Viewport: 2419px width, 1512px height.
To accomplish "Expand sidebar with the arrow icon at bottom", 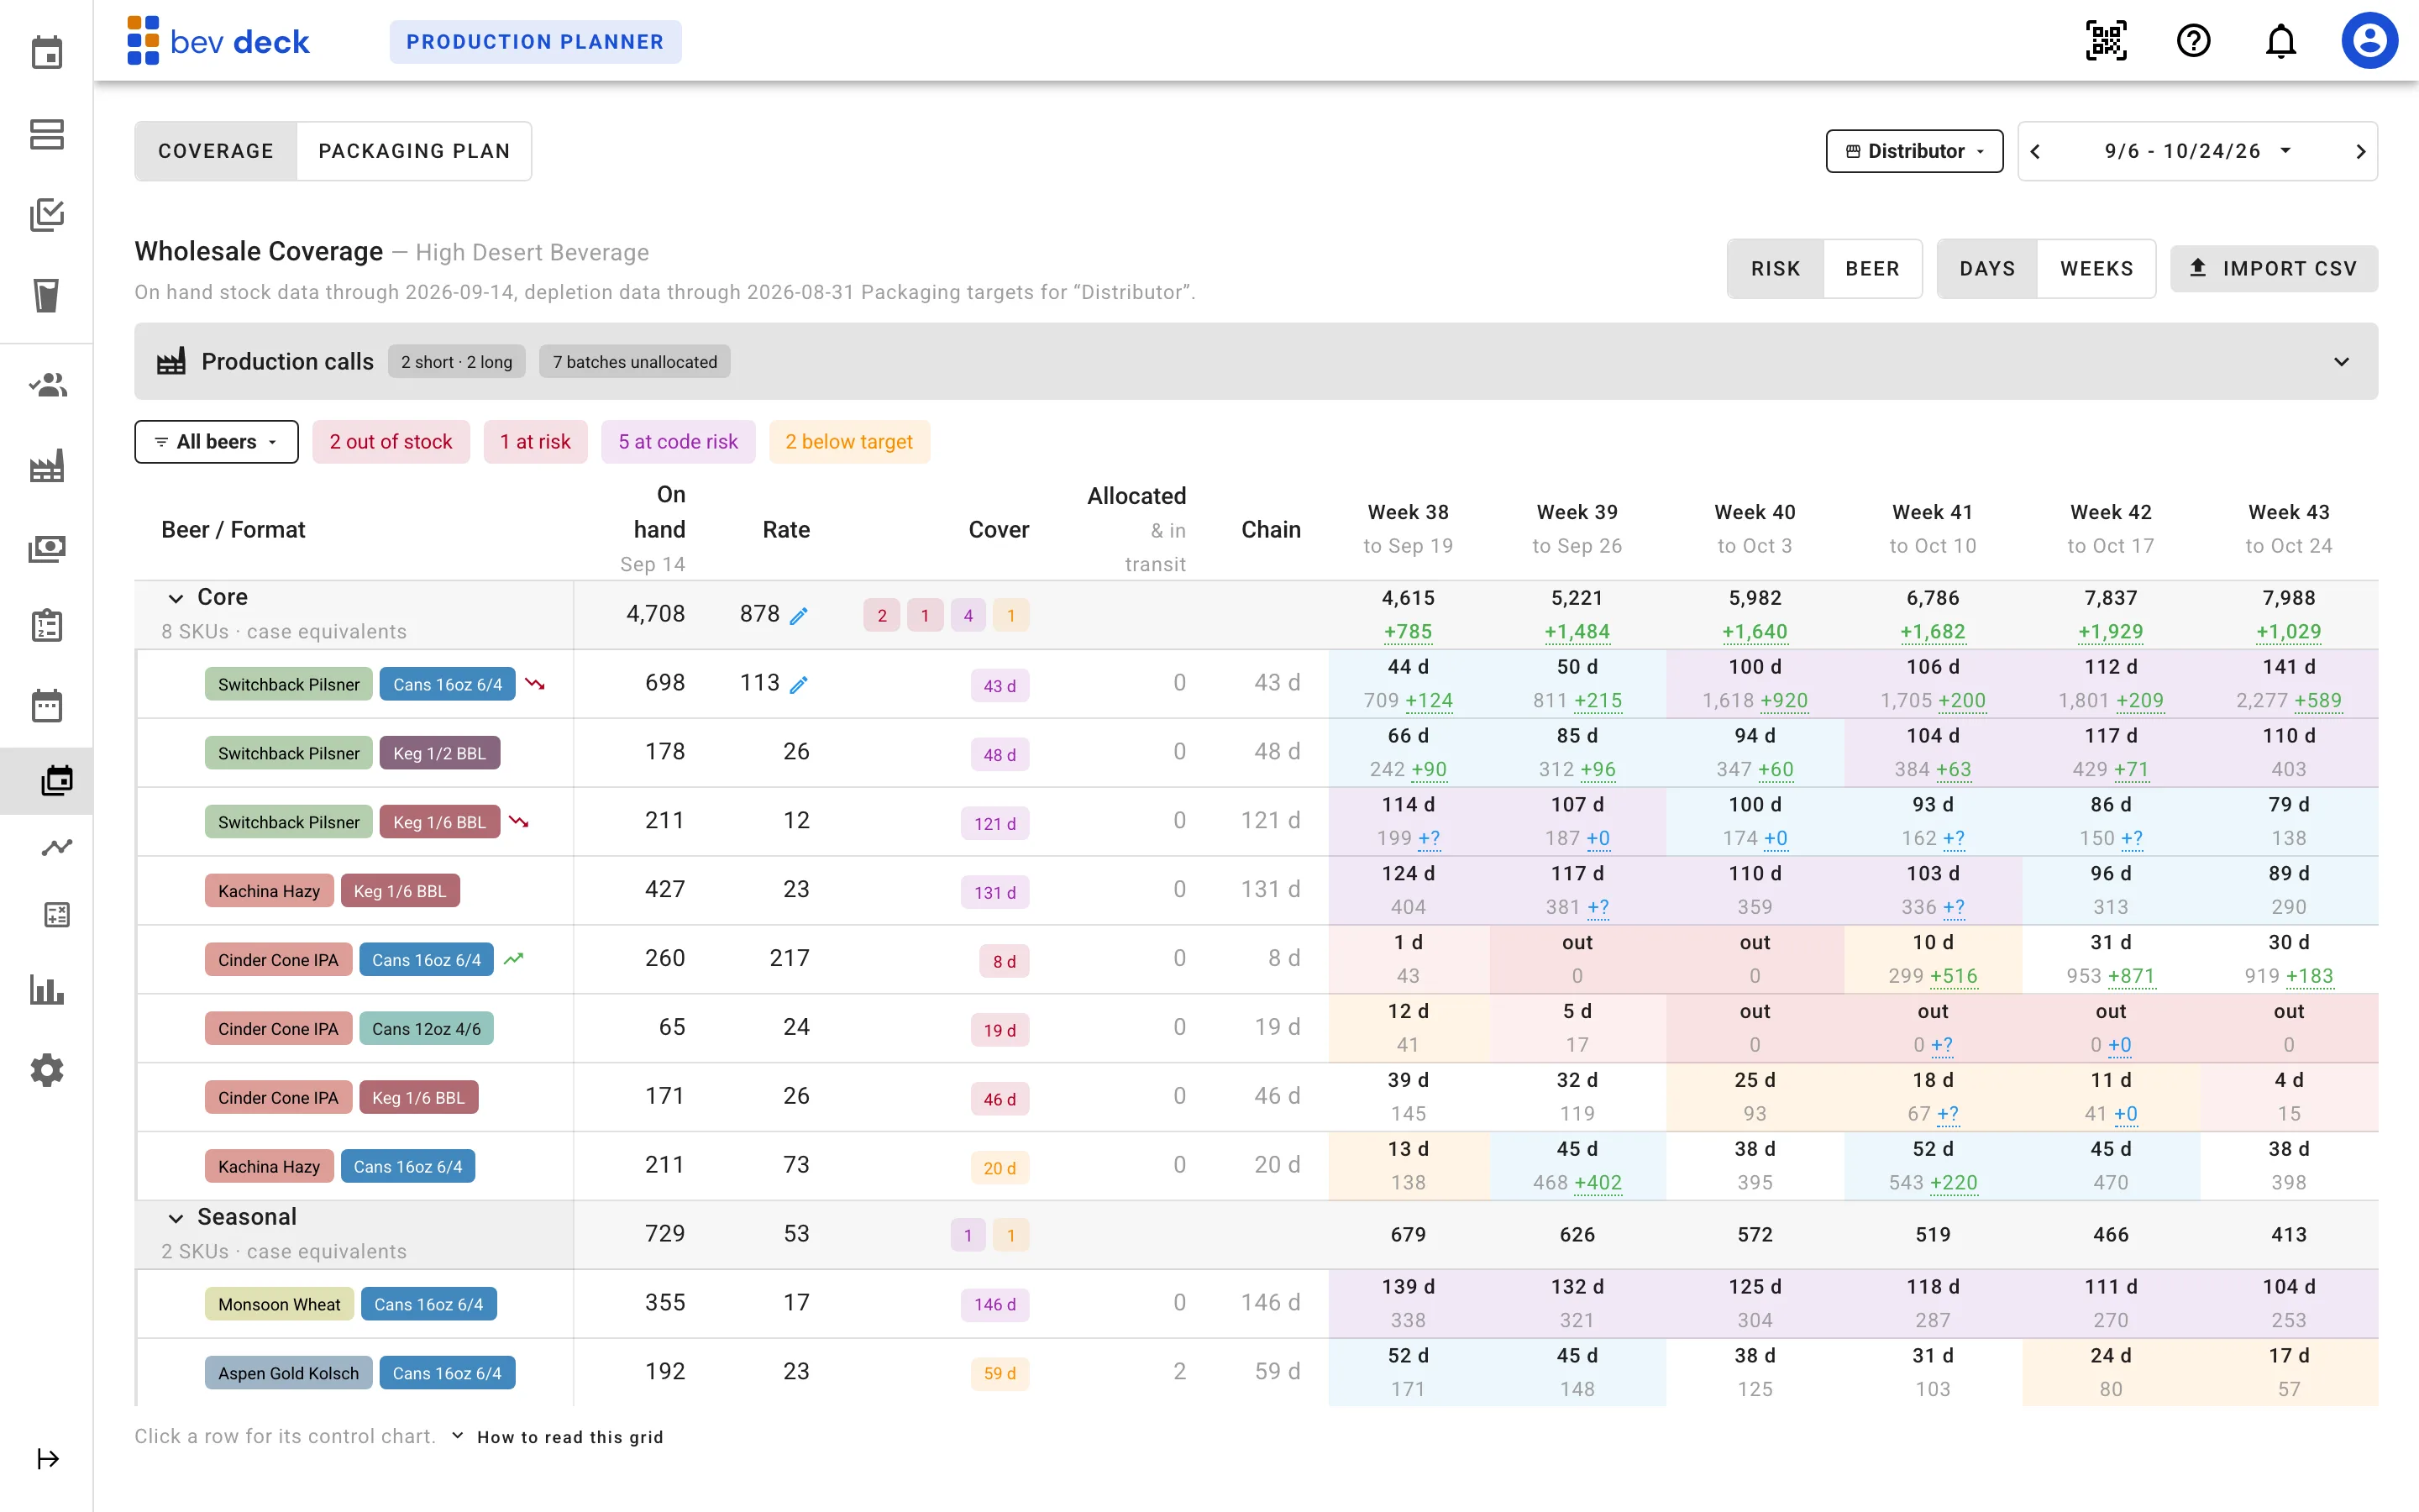I will (x=48, y=1458).
